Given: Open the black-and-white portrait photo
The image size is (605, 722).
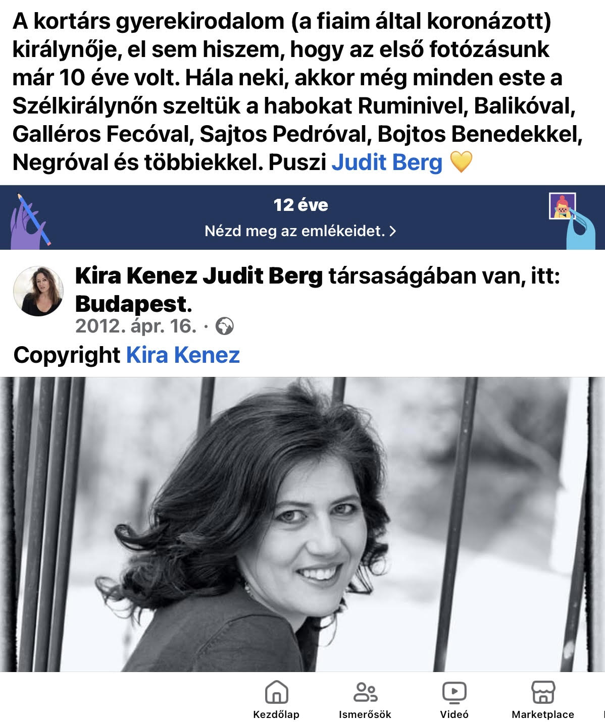Looking at the screenshot, I should 302,524.
